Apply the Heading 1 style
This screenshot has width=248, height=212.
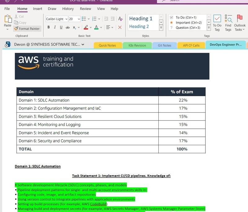coord(141,19)
